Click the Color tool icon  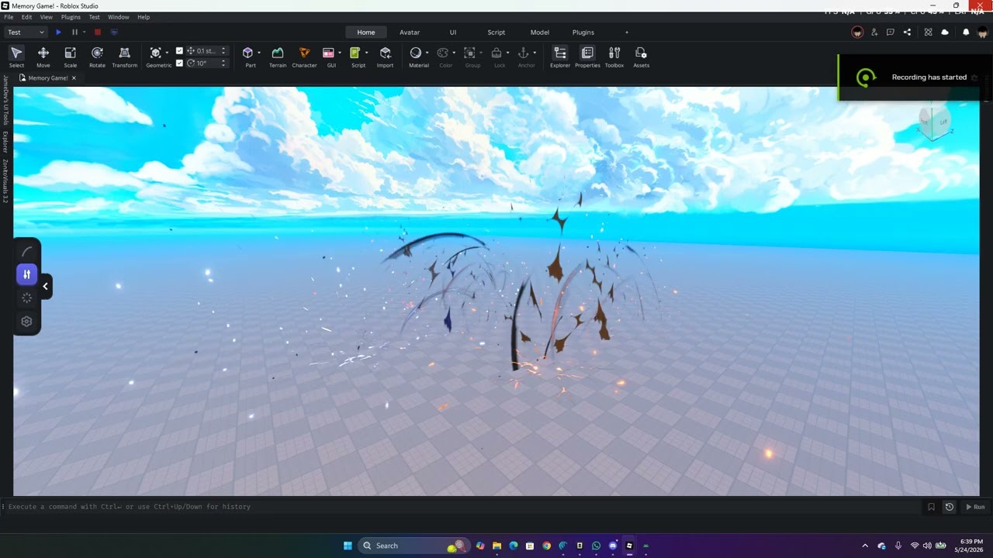443,53
